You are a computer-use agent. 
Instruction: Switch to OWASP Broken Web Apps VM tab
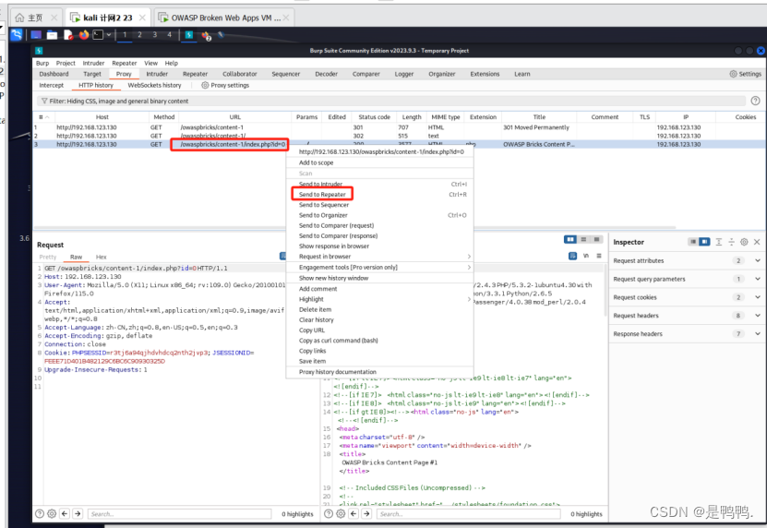(223, 18)
